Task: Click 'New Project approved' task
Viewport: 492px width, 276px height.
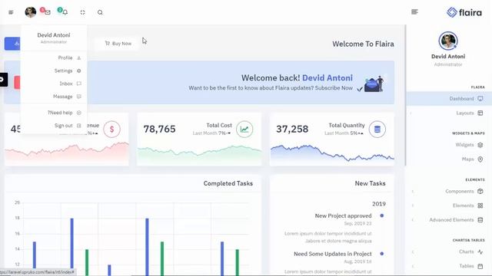Action: click(344, 216)
